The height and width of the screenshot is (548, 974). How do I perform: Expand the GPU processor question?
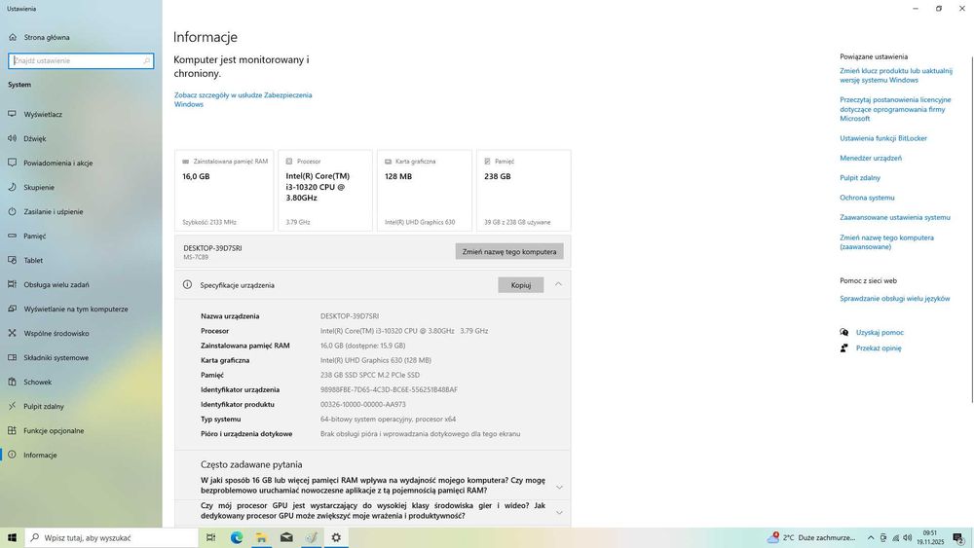click(559, 513)
